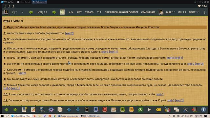
Task: Switch to TS2009 translation tab
Action: click(89, 12)
